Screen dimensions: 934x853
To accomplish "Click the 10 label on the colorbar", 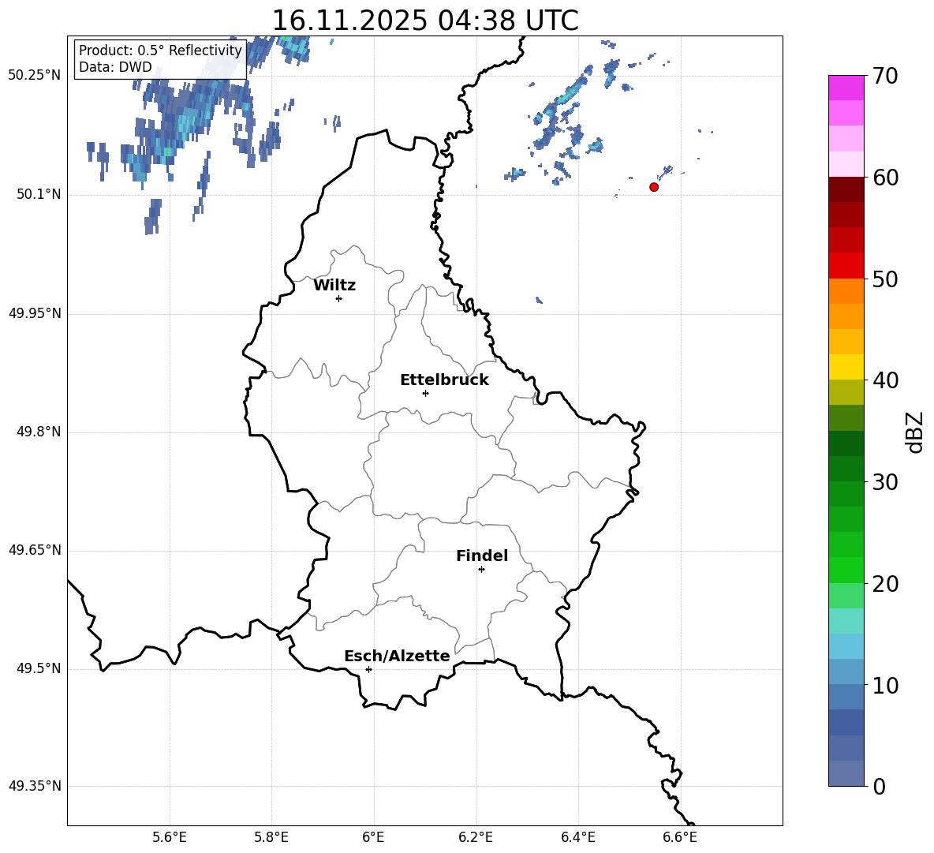I will pos(885,685).
